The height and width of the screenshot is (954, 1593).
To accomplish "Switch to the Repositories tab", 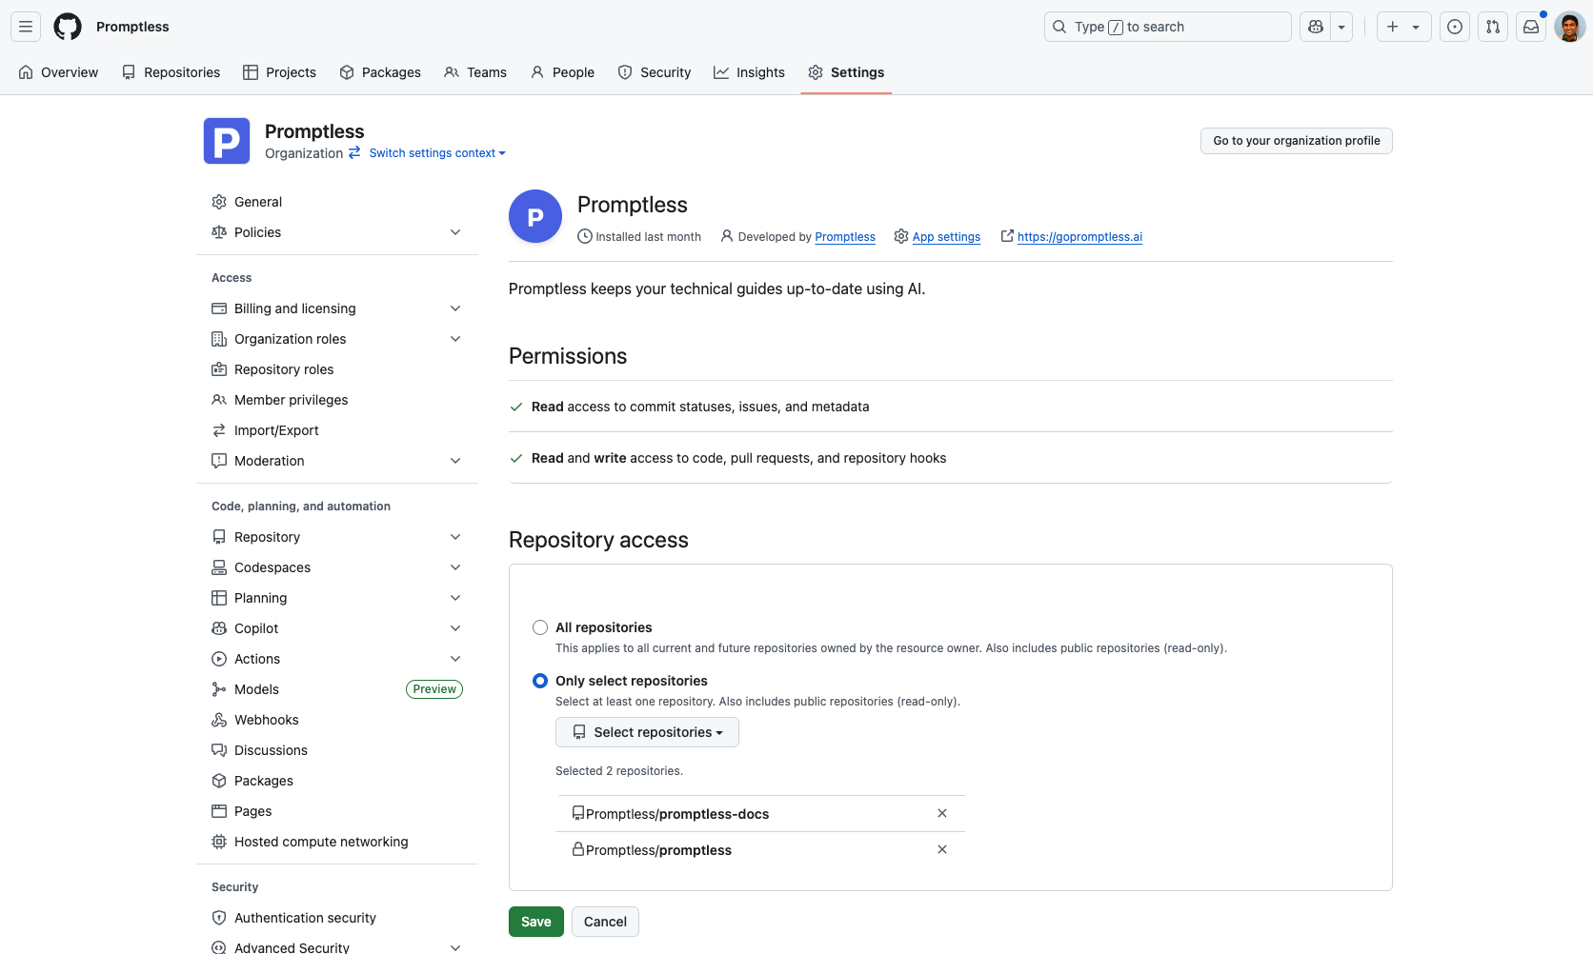I will pyautogui.click(x=171, y=72).
